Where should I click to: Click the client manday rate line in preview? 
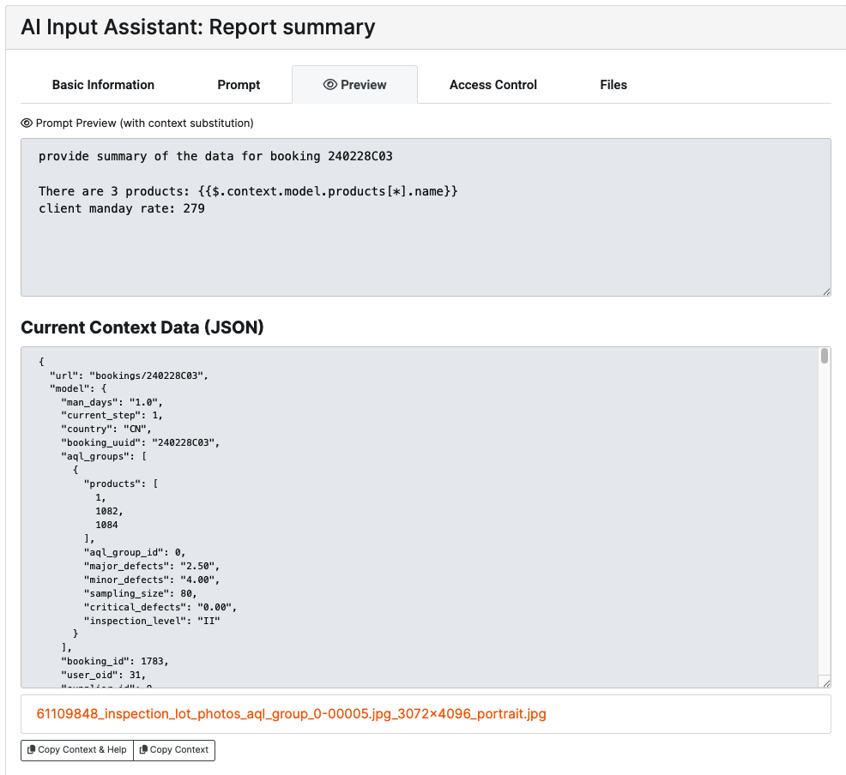tap(122, 208)
